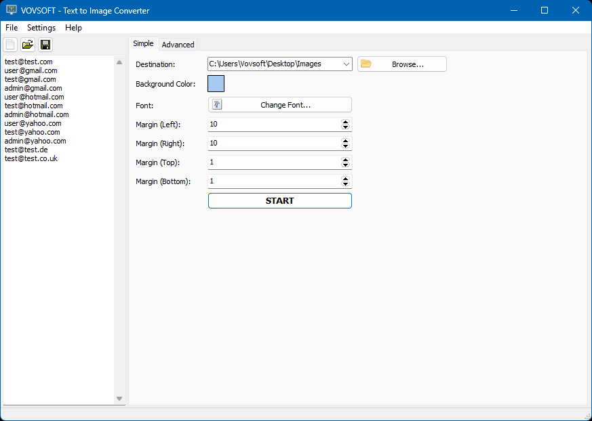This screenshot has height=421, width=592.
Task: Open the File menu
Action: [11, 28]
